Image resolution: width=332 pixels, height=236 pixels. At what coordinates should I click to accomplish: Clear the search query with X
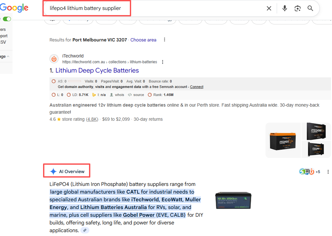pyautogui.click(x=269, y=8)
